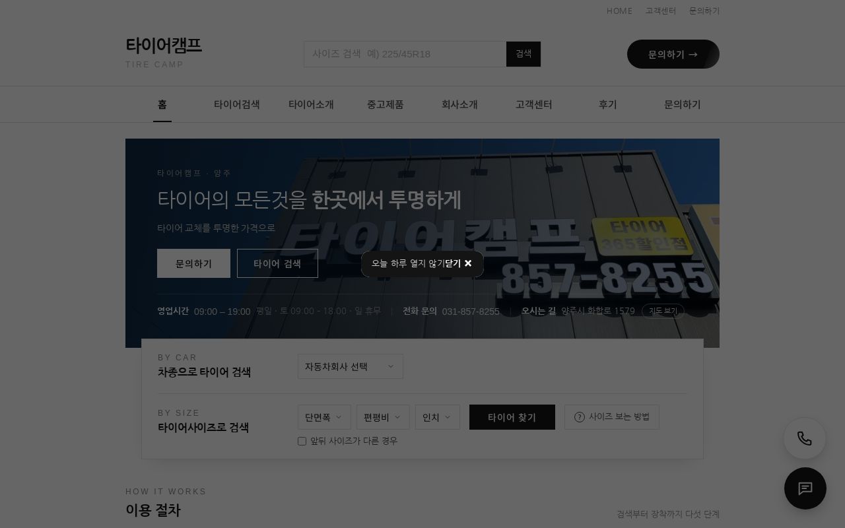Open the chat message floating icon

coord(805,488)
